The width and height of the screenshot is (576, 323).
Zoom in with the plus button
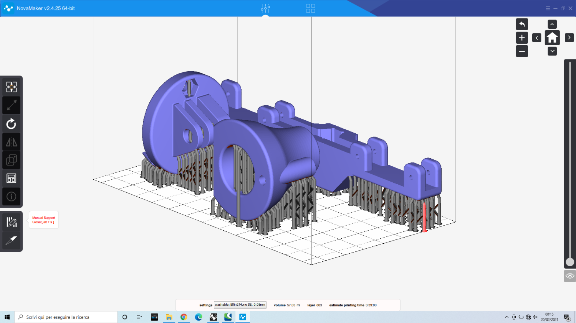522,38
